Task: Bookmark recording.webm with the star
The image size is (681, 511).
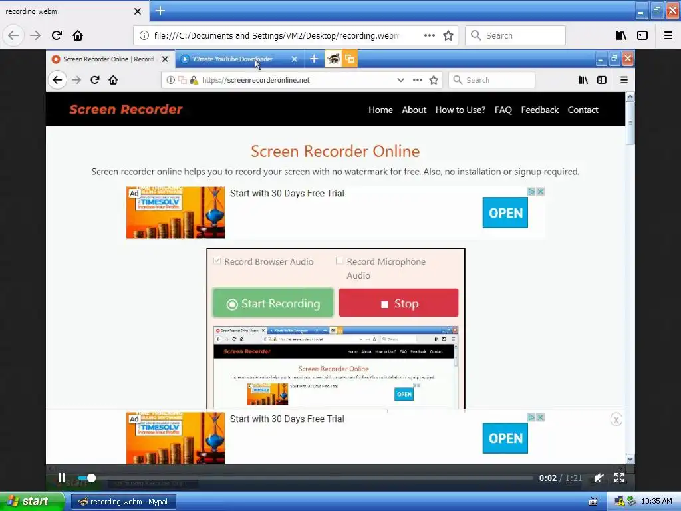Action: point(448,35)
